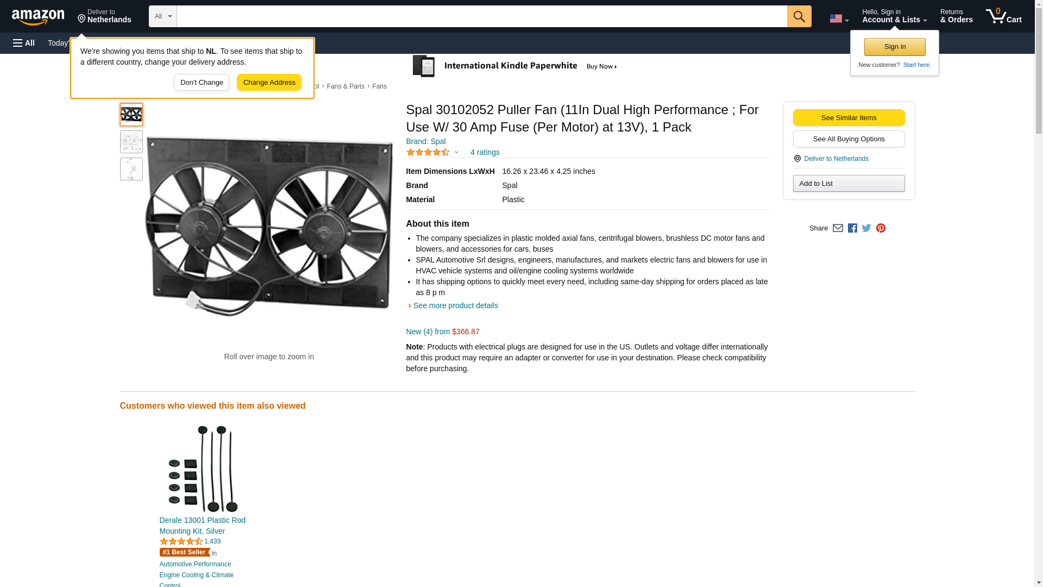Expand See more product details
Screen dimensions: 1043x587
tap(455, 305)
